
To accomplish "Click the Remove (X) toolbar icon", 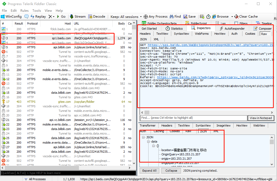I will [50, 17].
